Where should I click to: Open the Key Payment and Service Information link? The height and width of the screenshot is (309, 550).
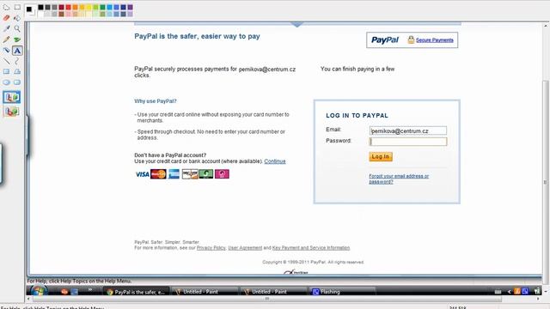coord(311,248)
